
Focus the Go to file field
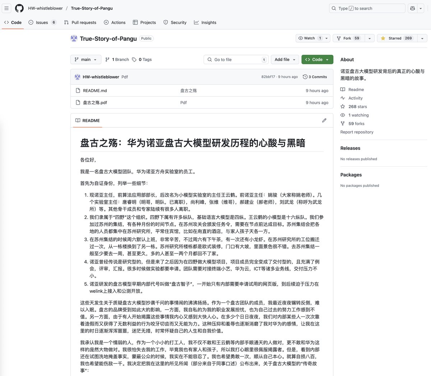click(236, 60)
